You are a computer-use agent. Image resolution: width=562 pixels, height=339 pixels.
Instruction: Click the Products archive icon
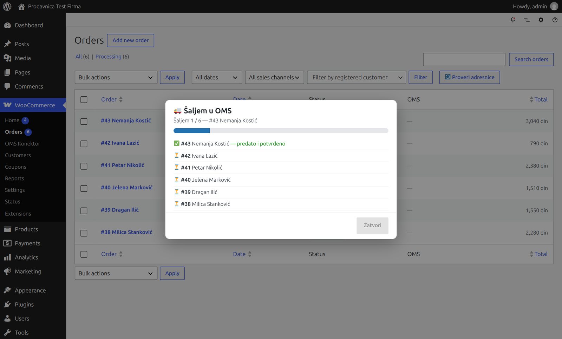[7, 229]
